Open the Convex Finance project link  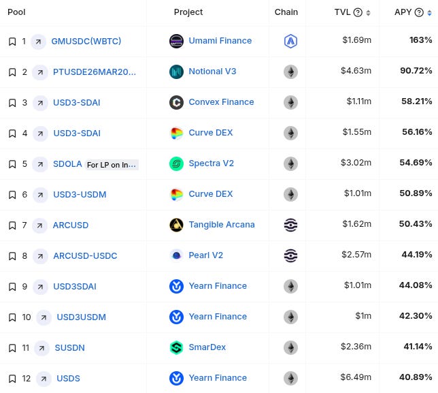coord(221,101)
